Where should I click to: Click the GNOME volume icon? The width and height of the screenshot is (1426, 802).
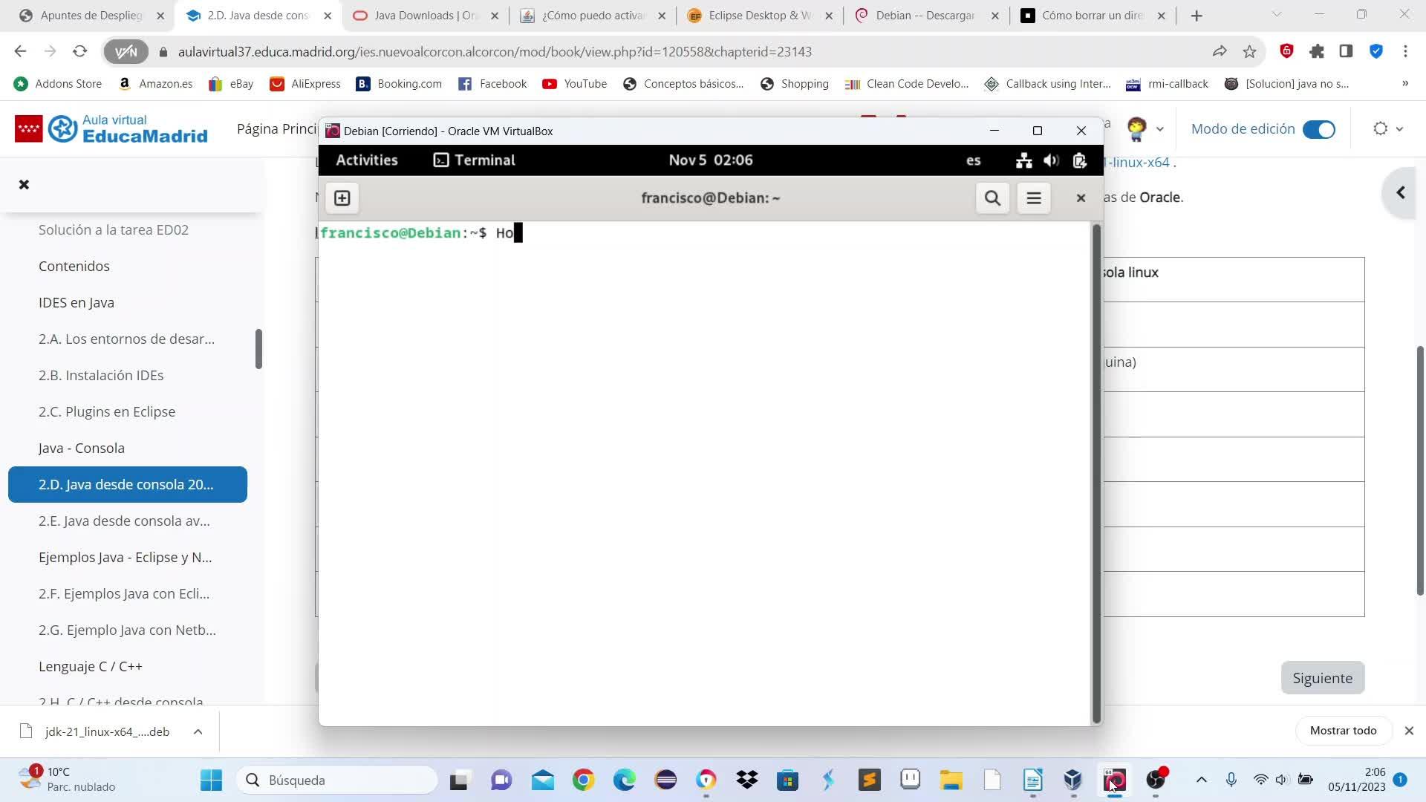pyautogui.click(x=1051, y=160)
